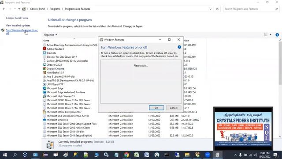Expand address bar history dropdown
Screen dimensions: 282x159
pyautogui.click(x=211, y=9)
